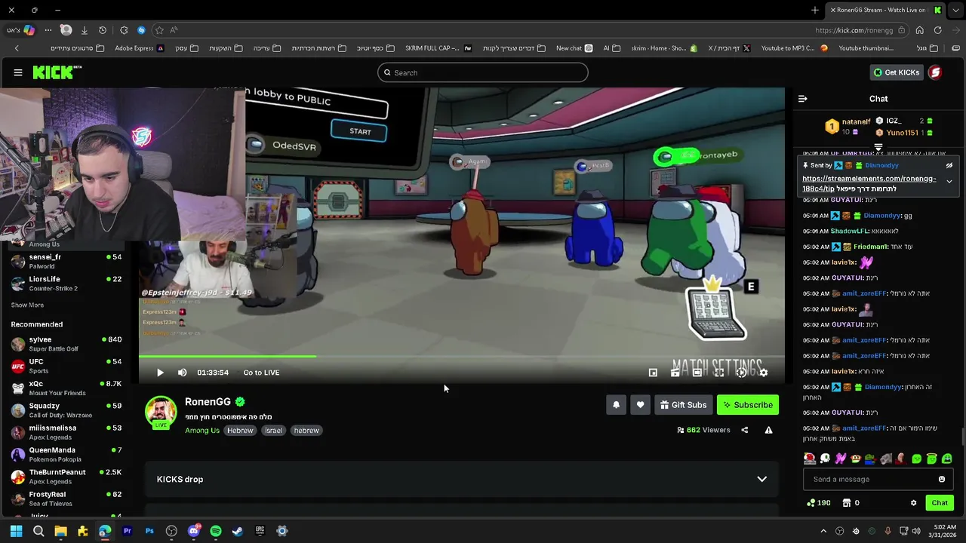Click the Search input field
The width and height of the screenshot is (966, 543).
(483, 72)
